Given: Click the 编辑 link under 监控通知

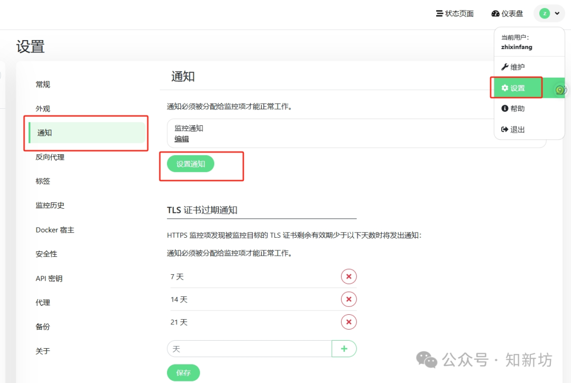Looking at the screenshot, I should 181,139.
